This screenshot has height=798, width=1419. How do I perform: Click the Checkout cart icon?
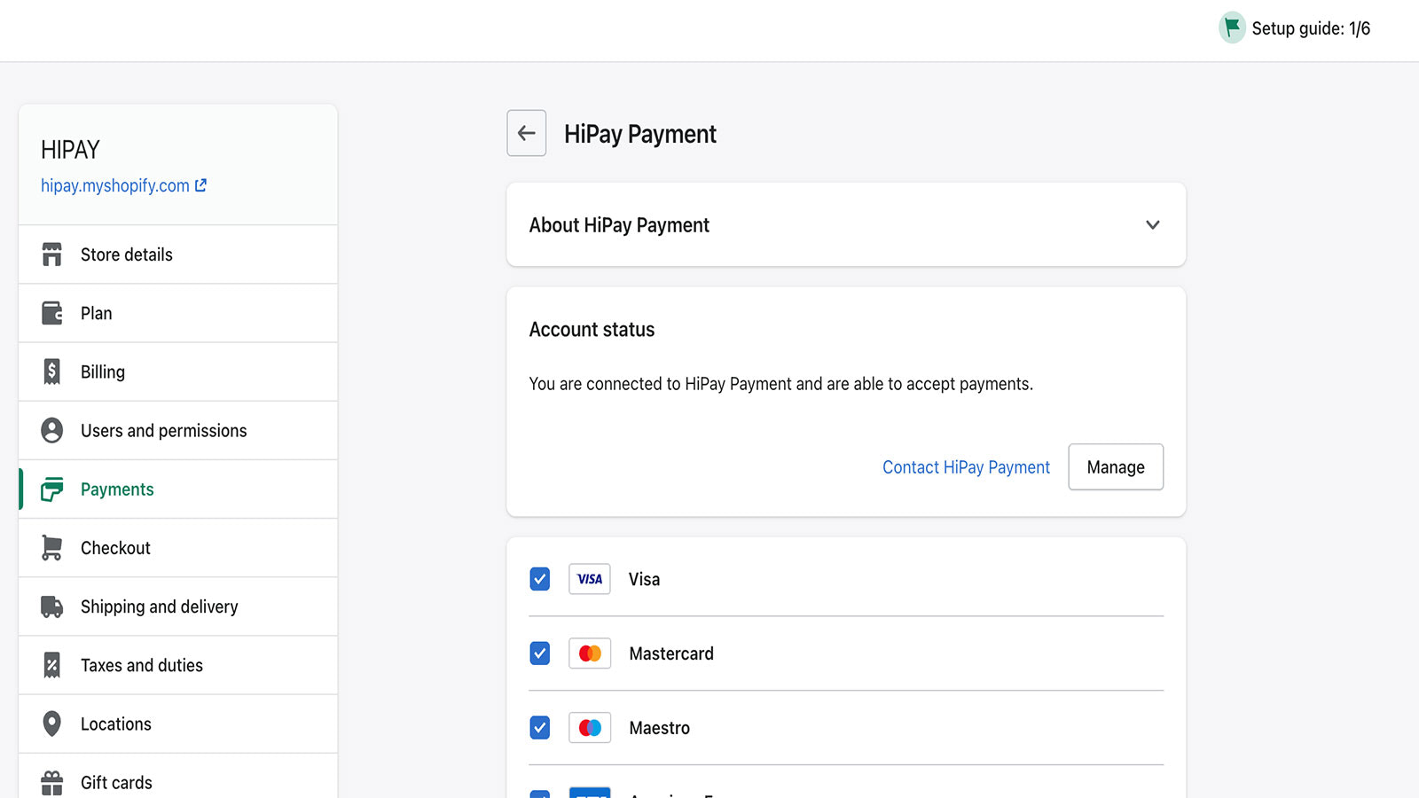(x=52, y=548)
